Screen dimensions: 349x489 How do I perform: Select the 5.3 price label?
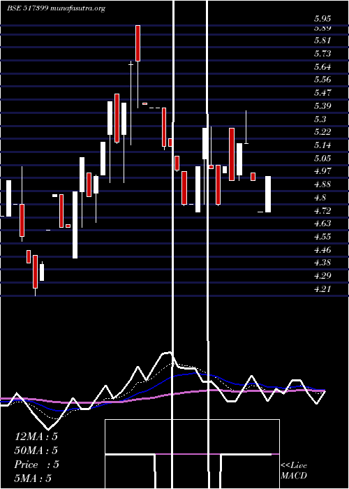click(x=320, y=119)
